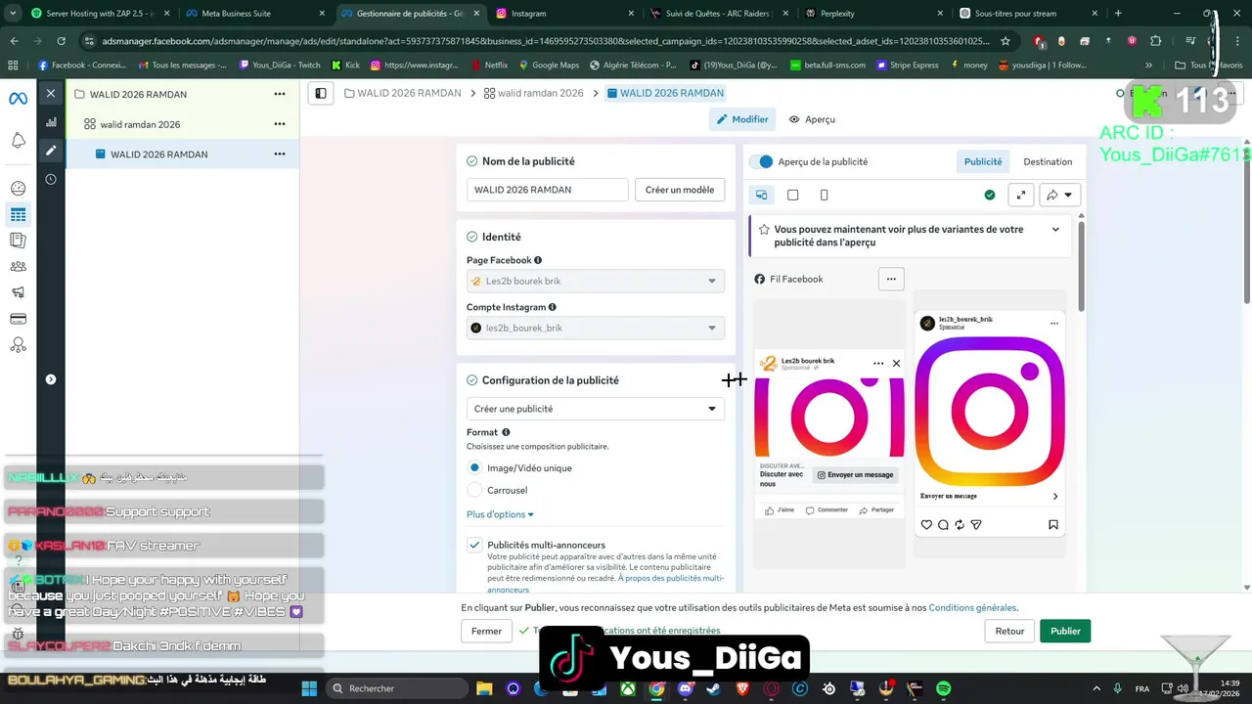Image resolution: width=1252 pixels, height=704 pixels.
Task: Switch to Modifier tab
Action: point(742,119)
